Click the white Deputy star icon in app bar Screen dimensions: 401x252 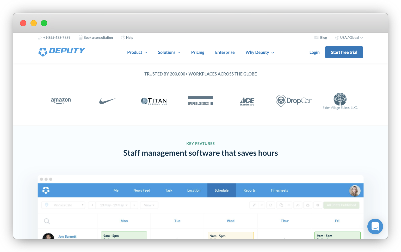coord(46,190)
